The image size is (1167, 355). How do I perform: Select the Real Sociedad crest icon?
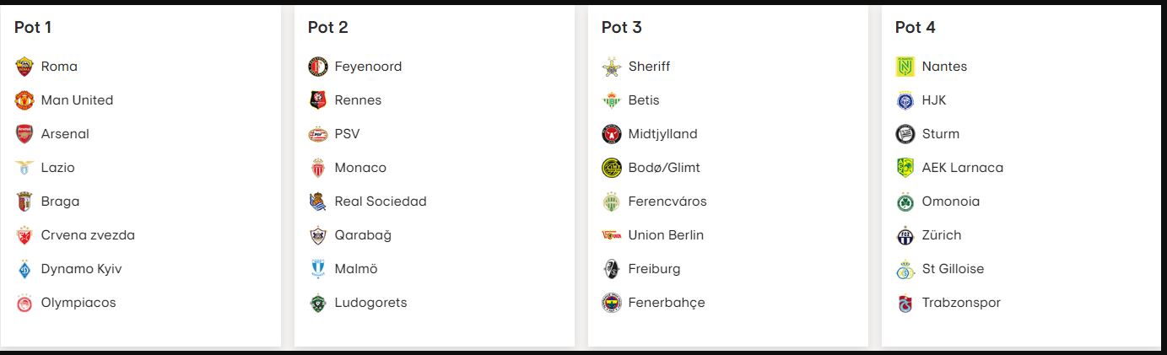click(x=318, y=202)
